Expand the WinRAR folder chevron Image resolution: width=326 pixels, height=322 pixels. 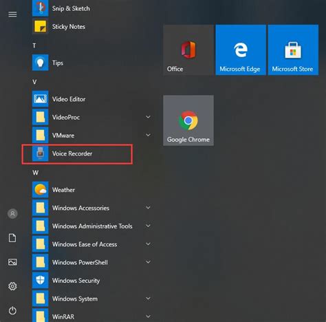tap(149, 316)
